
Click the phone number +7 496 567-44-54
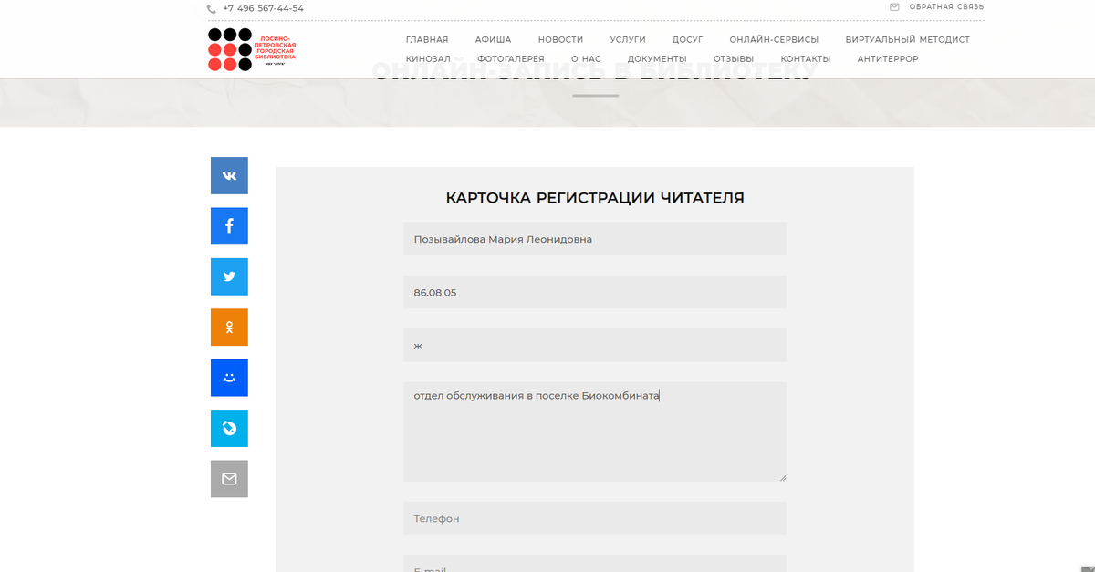(261, 7)
